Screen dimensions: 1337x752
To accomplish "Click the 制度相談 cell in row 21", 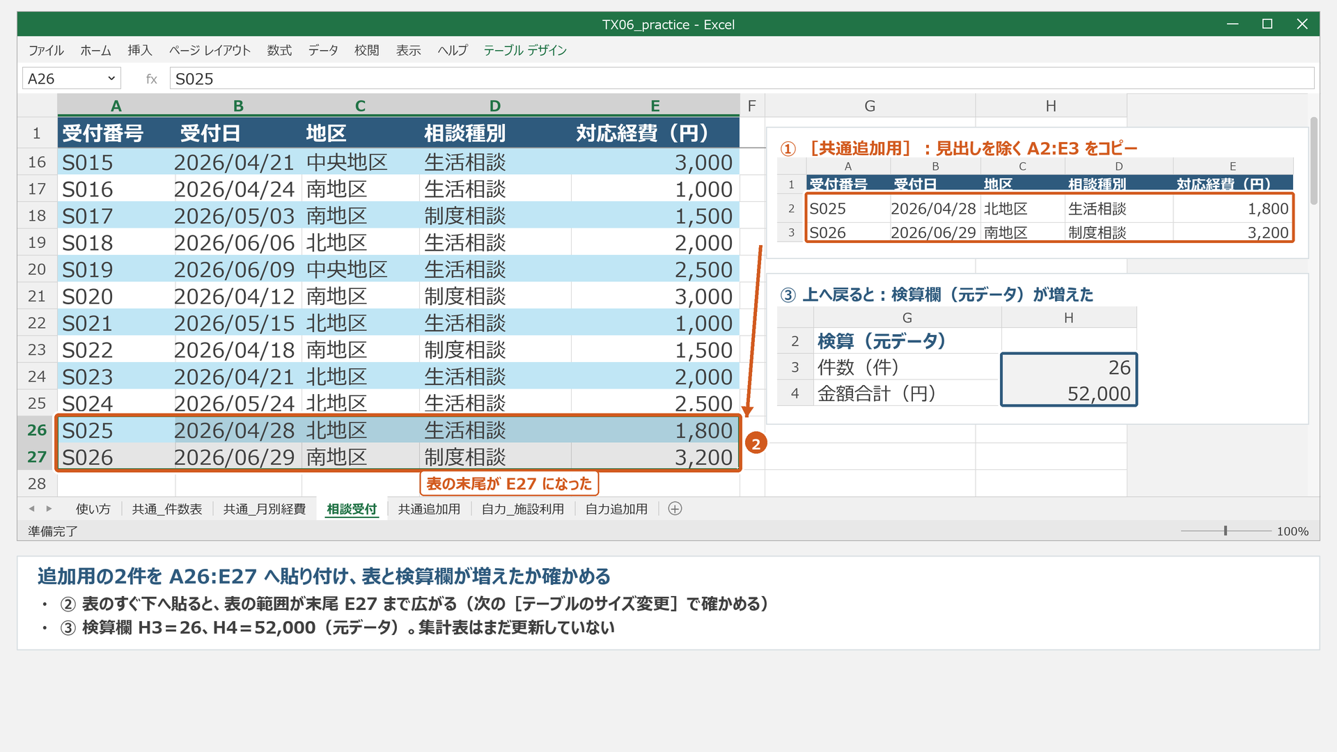I will tap(495, 297).
